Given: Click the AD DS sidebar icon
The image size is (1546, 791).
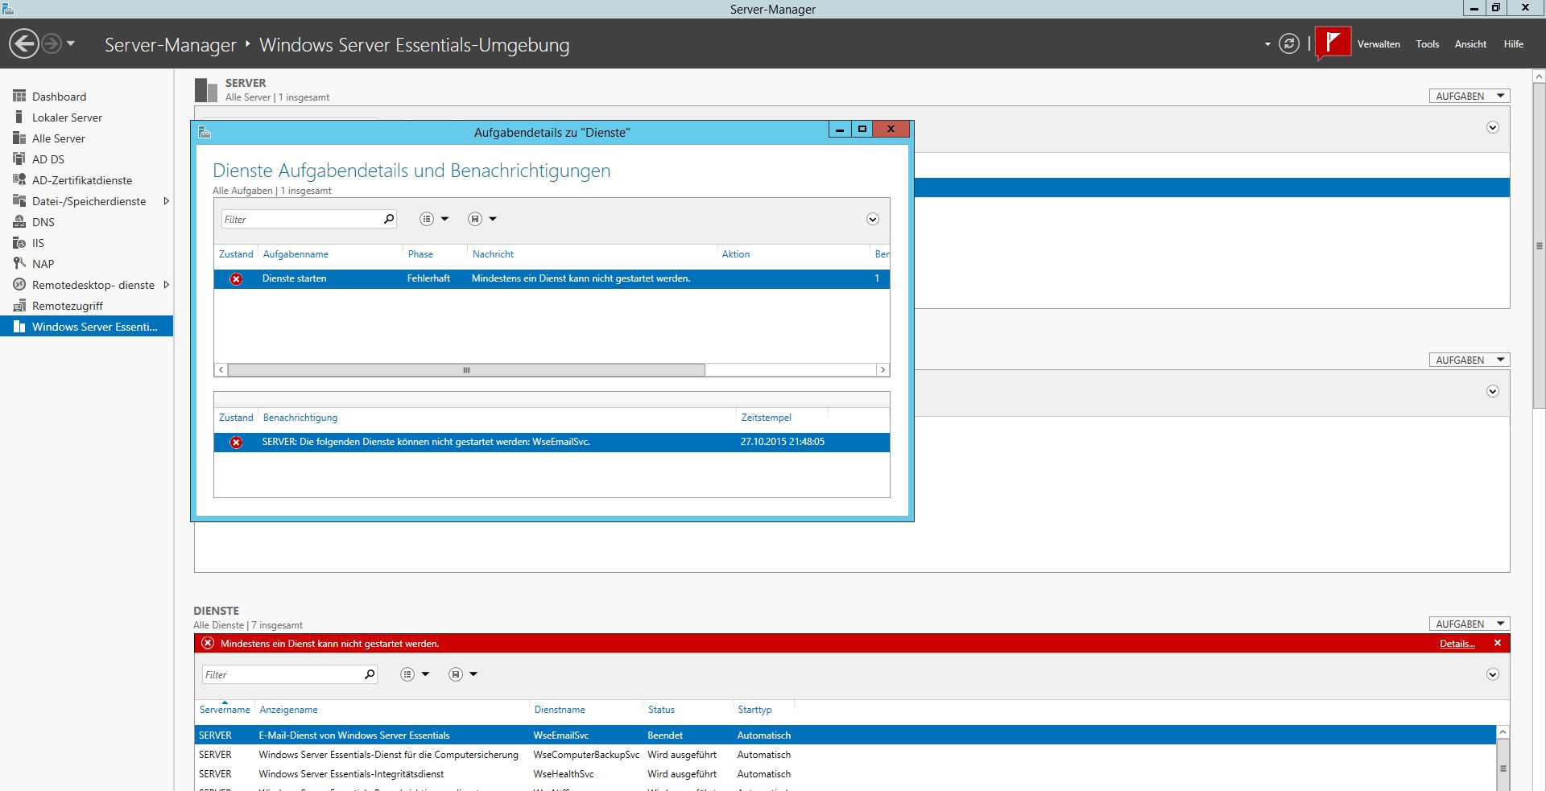Looking at the screenshot, I should click(19, 159).
